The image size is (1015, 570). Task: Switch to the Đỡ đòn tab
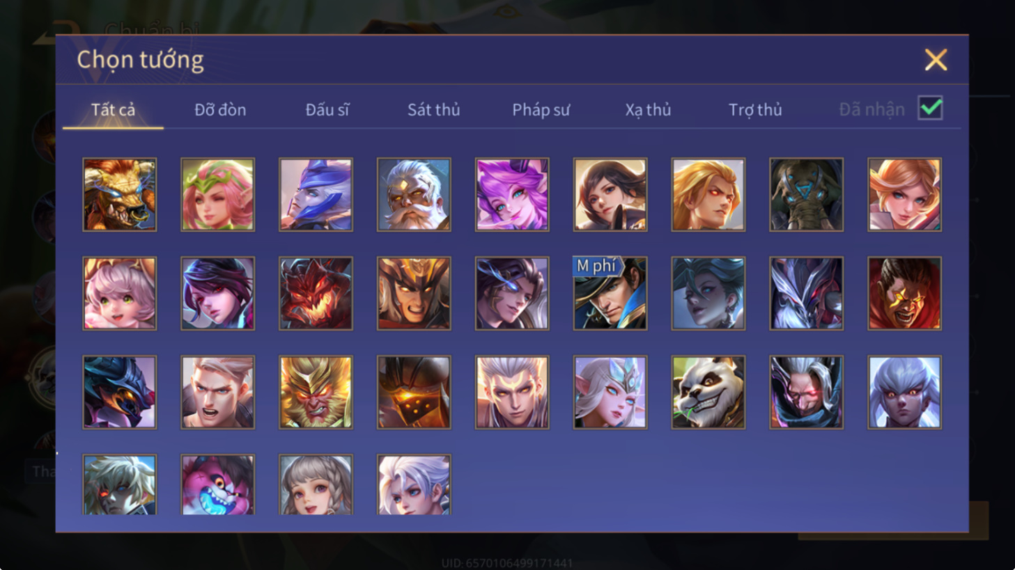(220, 109)
